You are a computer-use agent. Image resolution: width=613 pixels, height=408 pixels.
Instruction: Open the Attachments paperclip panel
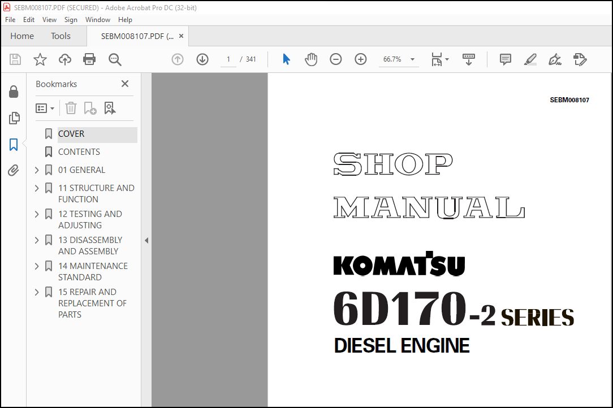coord(14,171)
